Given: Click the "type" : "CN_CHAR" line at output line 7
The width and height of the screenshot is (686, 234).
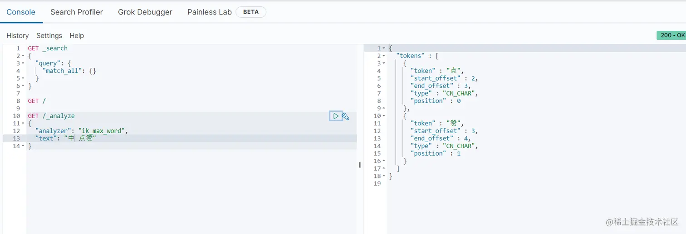Looking at the screenshot, I should coord(445,94).
